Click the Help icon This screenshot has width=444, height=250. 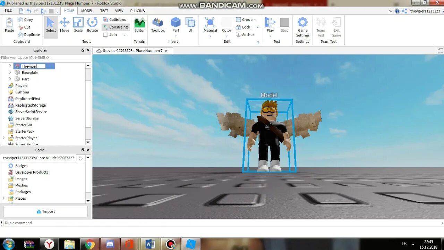click(x=398, y=11)
